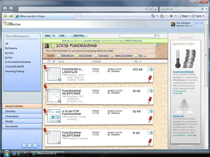This screenshot has width=210, height=157.
Task: Open the address bar history dropdown
Action: click(x=146, y=9)
